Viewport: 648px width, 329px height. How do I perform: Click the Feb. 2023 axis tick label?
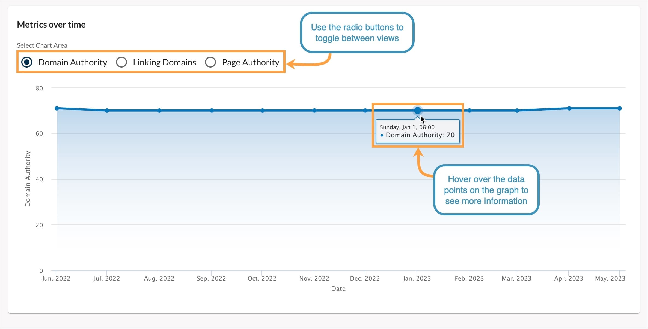pyautogui.click(x=469, y=278)
